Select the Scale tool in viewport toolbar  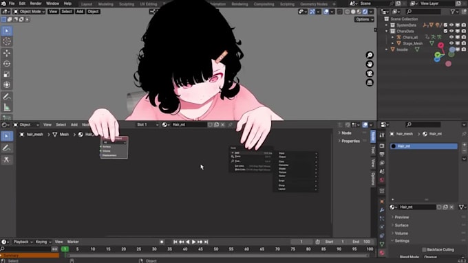[x=7, y=74]
